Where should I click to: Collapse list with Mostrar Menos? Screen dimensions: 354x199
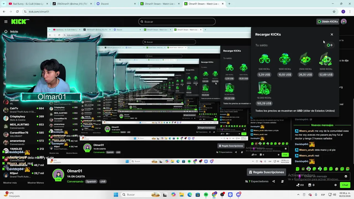click(36, 183)
